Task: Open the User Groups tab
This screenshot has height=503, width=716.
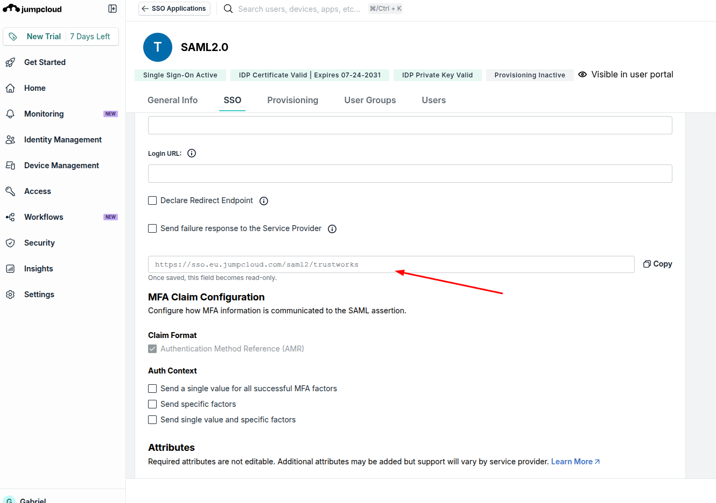Action: pos(370,100)
